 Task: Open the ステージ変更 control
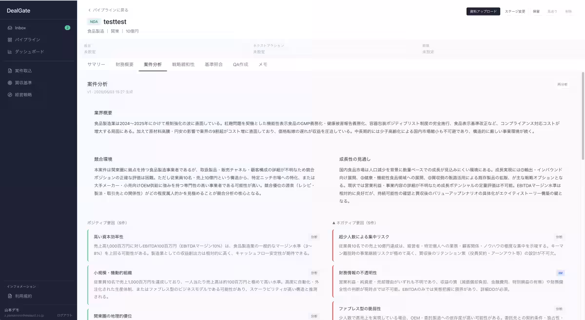click(x=515, y=11)
